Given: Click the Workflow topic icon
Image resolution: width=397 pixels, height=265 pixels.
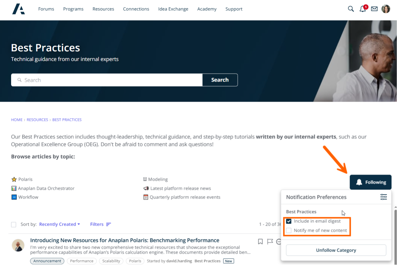Looking at the screenshot, I should (x=14, y=197).
